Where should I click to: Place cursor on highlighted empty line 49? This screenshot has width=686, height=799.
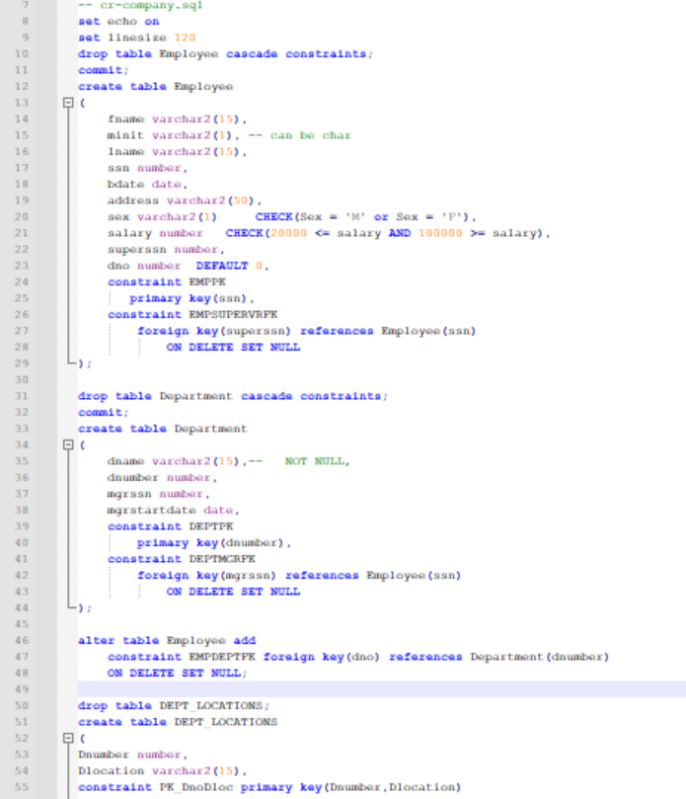(381, 689)
